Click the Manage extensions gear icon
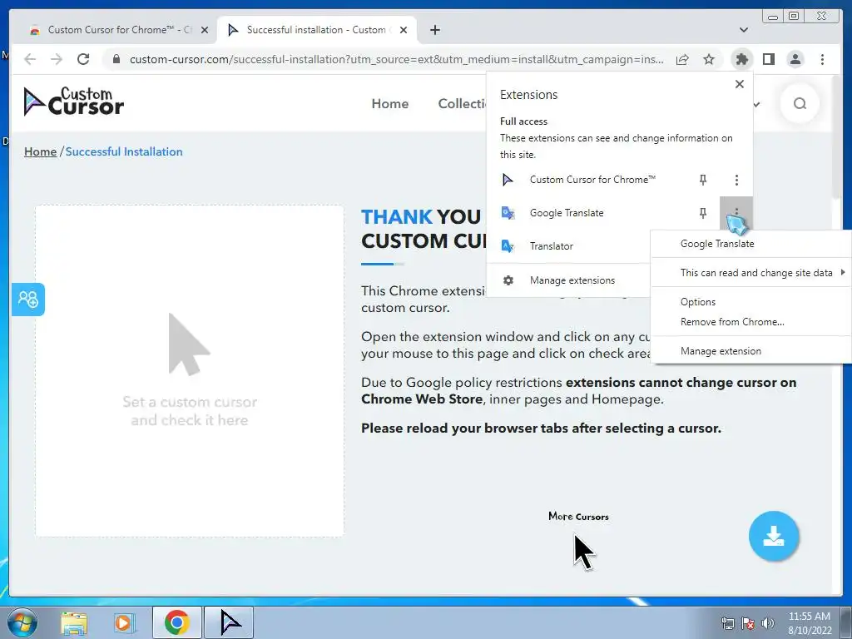This screenshot has width=852, height=639. tap(508, 280)
